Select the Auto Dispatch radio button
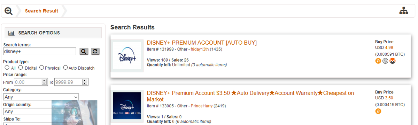The width and height of the screenshot is (418, 125). pyautogui.click(x=65, y=68)
